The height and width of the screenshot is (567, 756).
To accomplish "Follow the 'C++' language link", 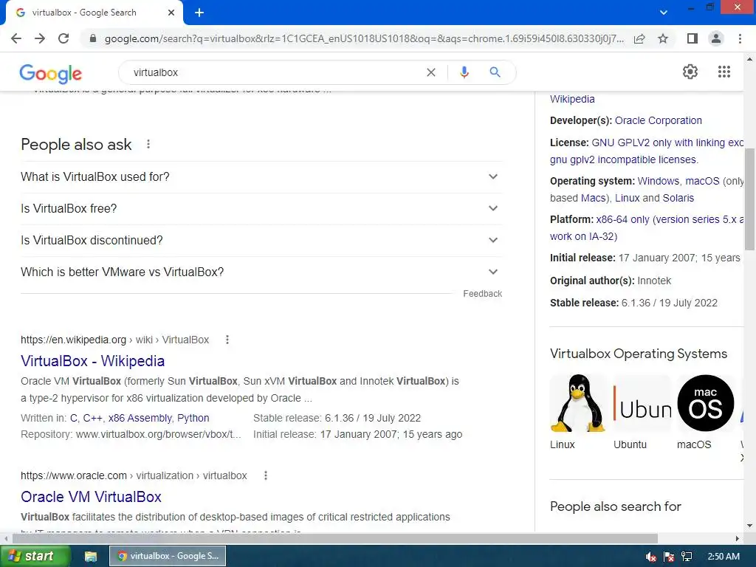I will (92, 418).
